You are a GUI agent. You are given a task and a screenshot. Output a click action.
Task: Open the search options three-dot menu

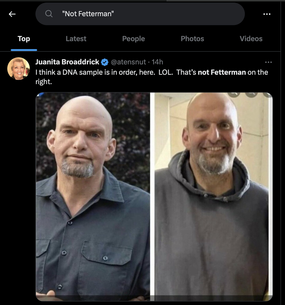pyautogui.click(x=267, y=14)
